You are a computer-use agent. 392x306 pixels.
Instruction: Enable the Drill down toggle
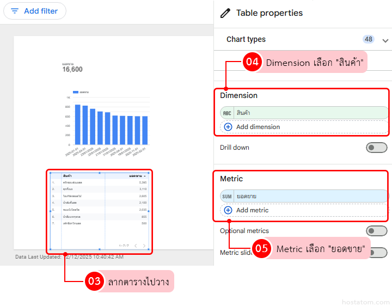(x=376, y=148)
